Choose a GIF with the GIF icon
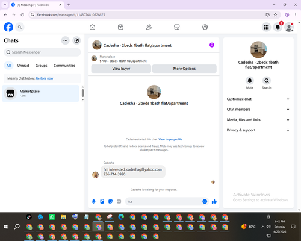 tap(119, 201)
